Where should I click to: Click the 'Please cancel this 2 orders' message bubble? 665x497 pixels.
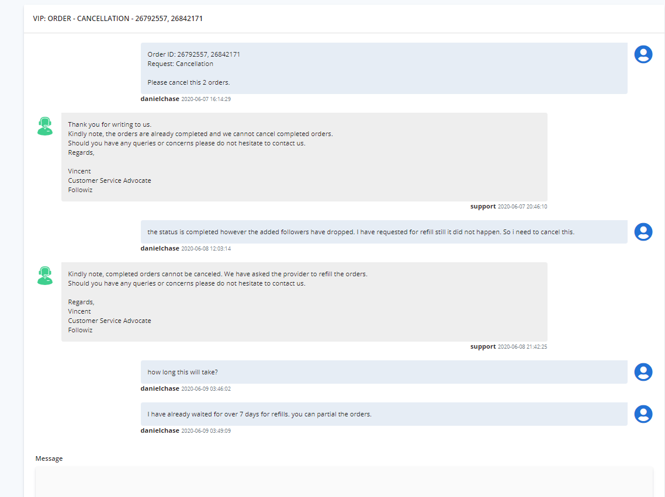click(384, 68)
